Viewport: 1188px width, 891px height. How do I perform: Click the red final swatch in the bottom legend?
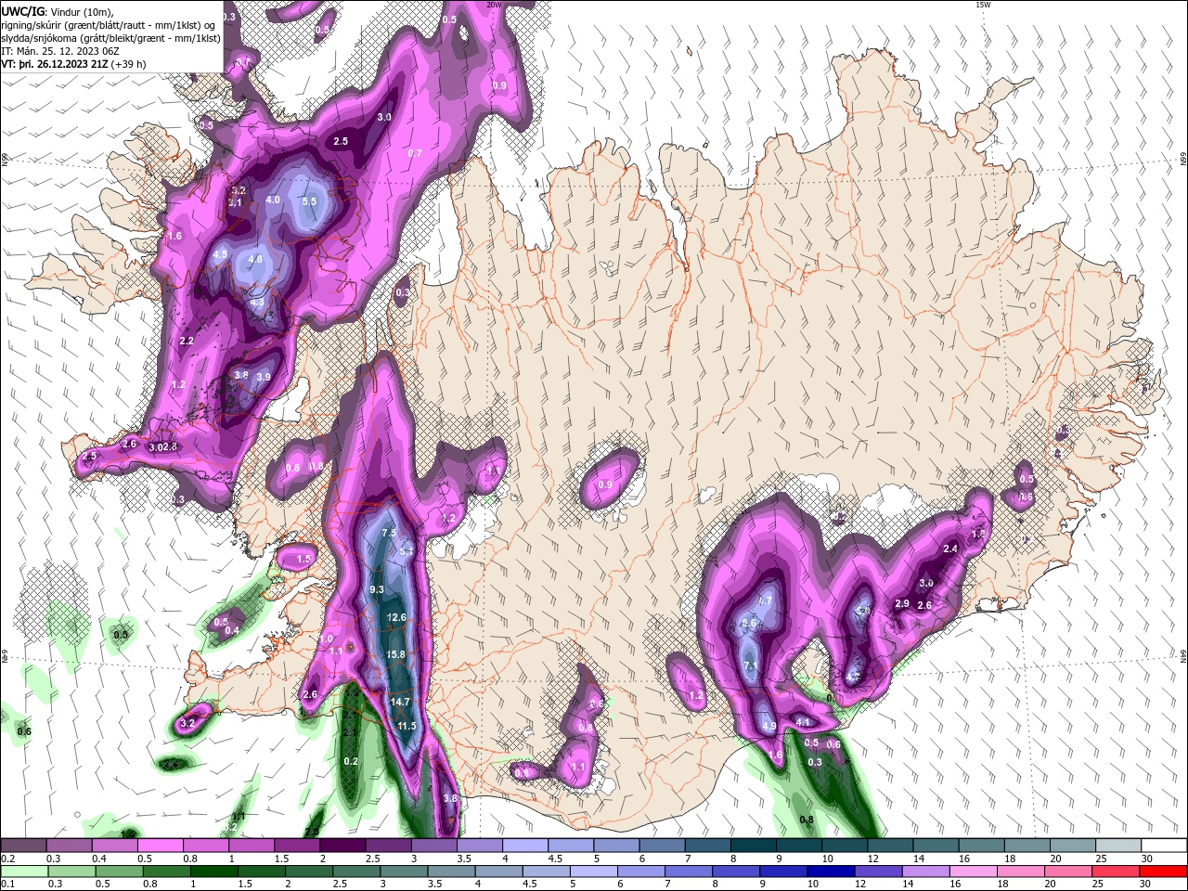tap(1164, 872)
